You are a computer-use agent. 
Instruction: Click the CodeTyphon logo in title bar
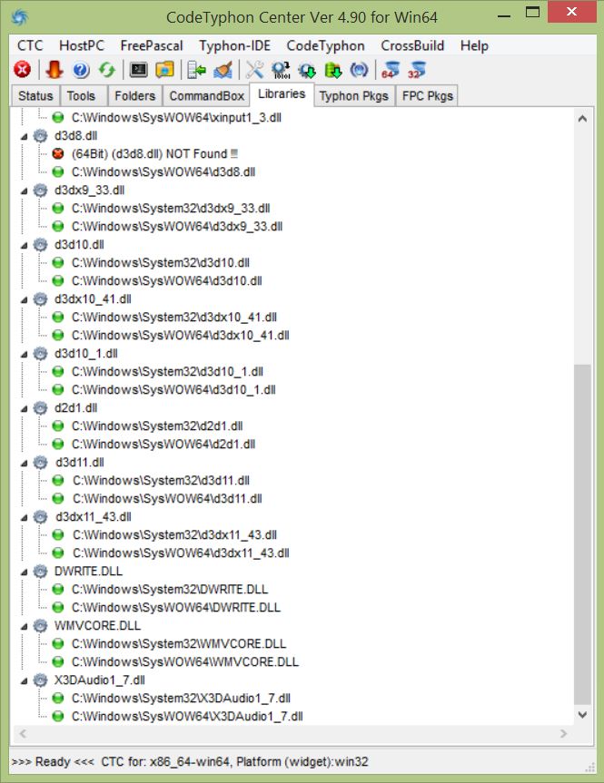click(19, 17)
